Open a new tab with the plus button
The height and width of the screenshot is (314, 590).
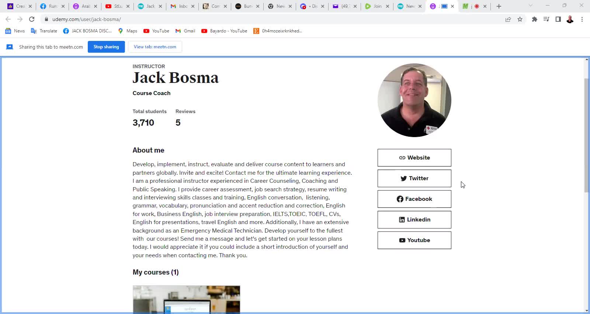pos(499,6)
